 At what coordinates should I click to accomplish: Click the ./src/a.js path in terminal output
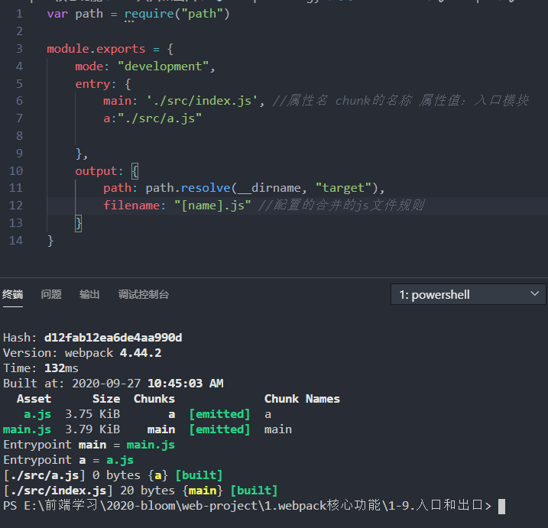[44, 475]
